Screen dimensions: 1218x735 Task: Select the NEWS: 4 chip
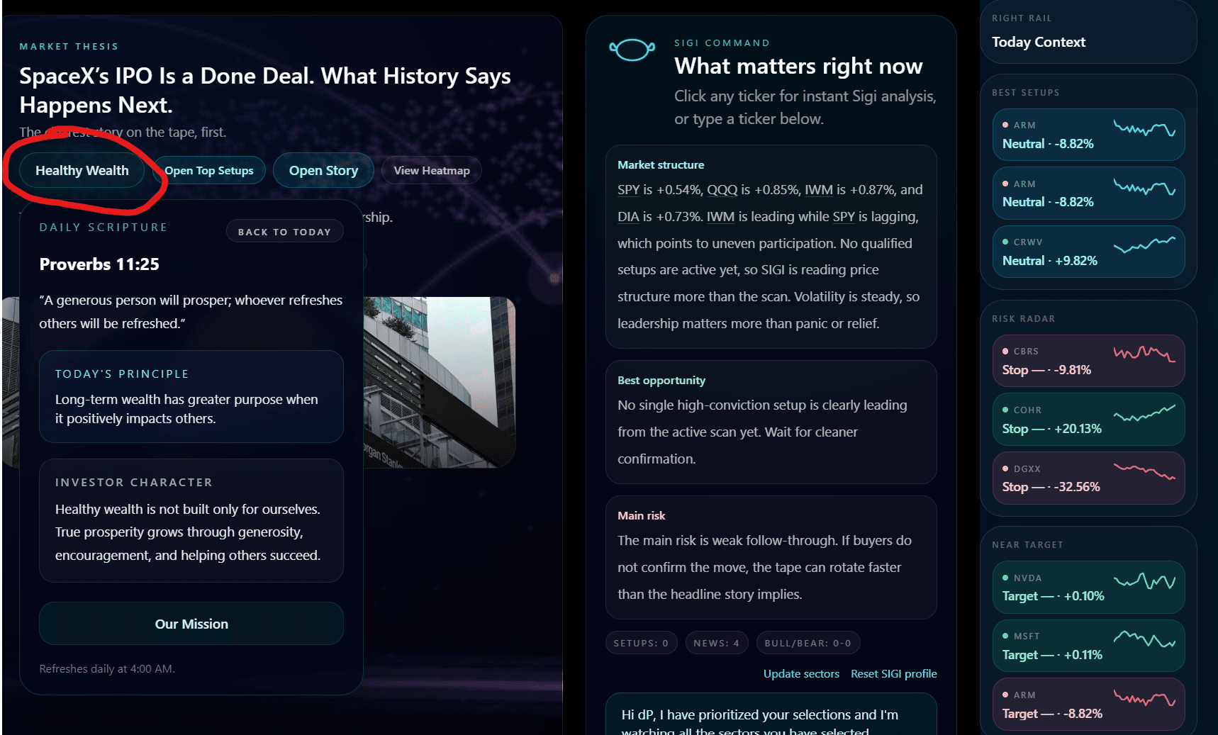tap(717, 643)
